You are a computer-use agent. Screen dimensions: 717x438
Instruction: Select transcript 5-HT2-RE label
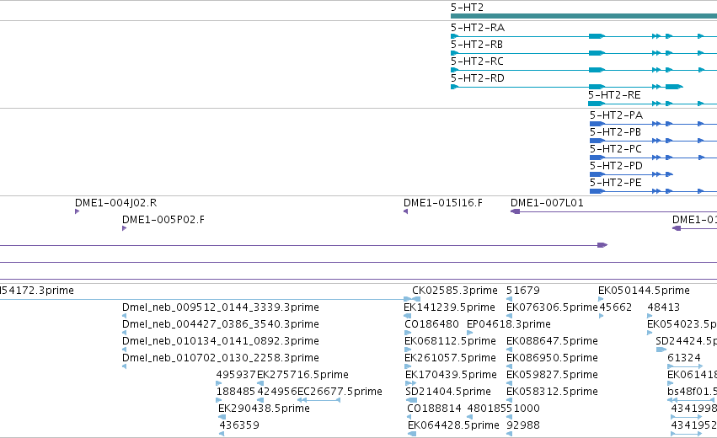[614, 95]
